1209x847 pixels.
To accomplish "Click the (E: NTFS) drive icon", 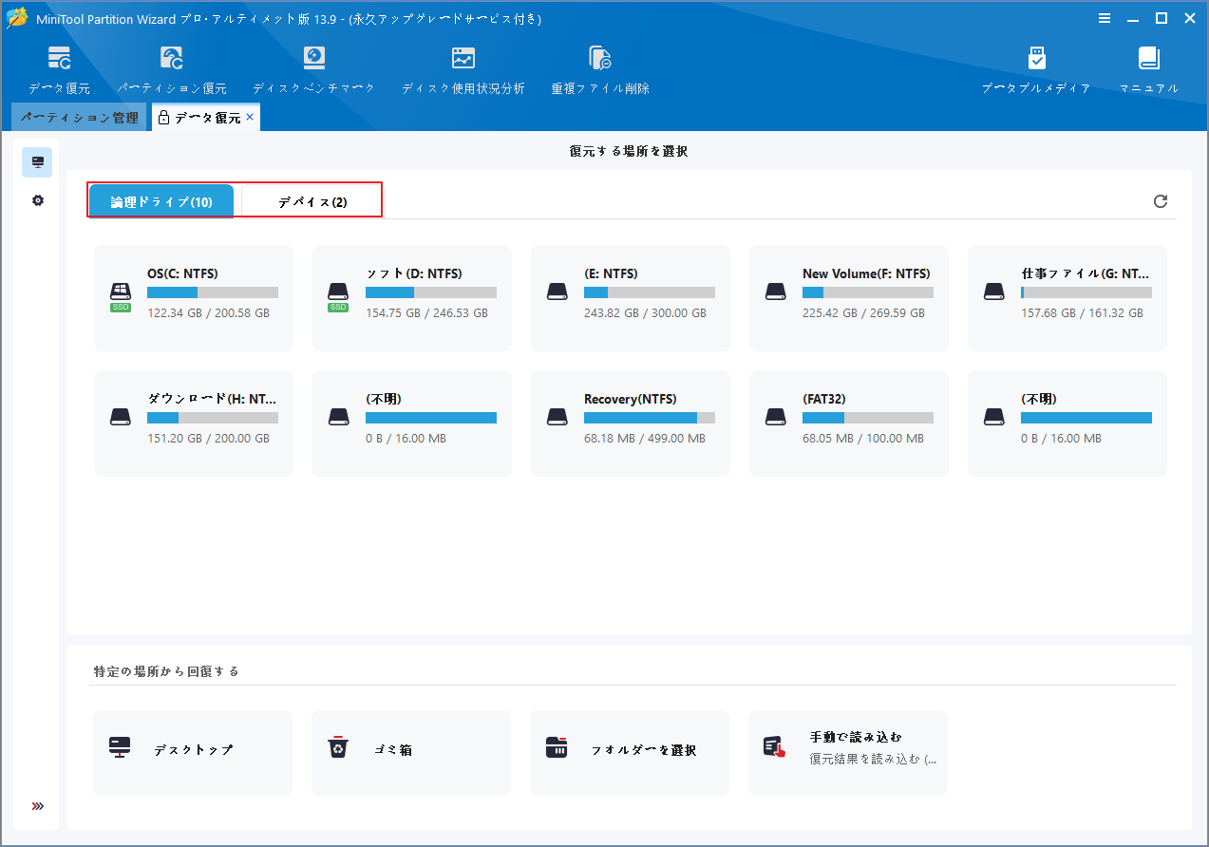I will click(x=557, y=292).
